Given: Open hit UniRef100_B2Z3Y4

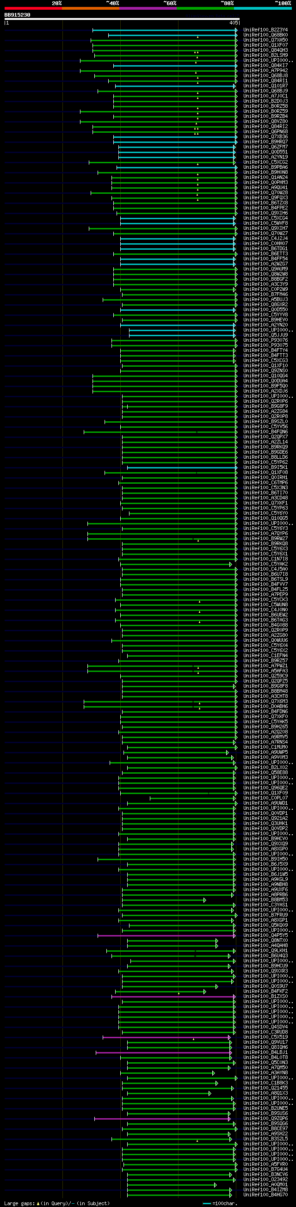Looking at the screenshot, I should [265, 30].
